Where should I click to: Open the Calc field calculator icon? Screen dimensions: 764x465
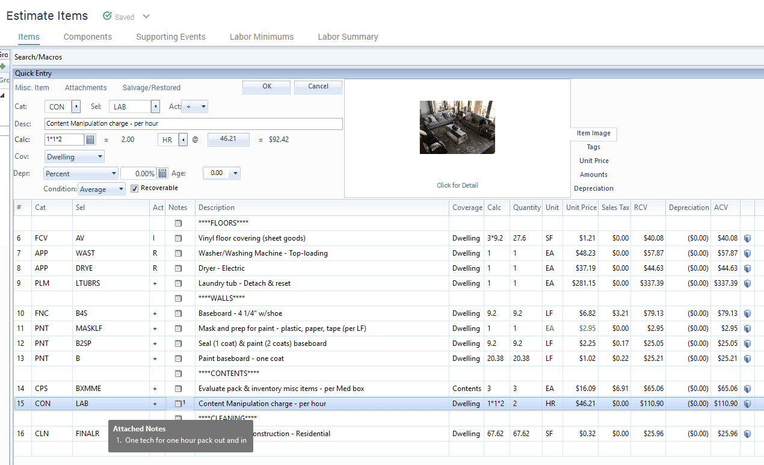point(90,140)
